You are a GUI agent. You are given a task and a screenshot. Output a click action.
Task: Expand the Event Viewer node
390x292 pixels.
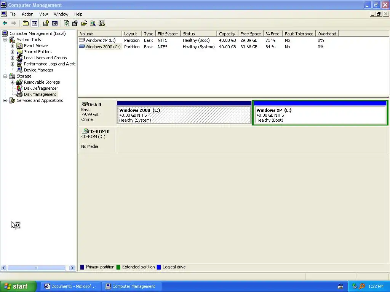pyautogui.click(x=12, y=46)
